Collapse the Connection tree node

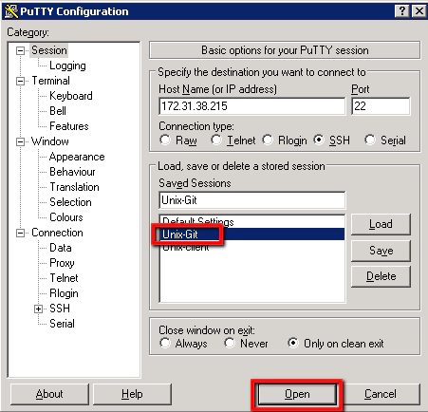tap(20, 234)
